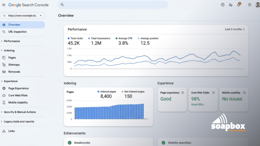Toggle the Average position metric
This screenshot has width=260, height=146.
click(x=148, y=41)
